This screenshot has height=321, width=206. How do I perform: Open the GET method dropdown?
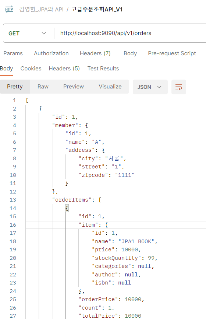pyautogui.click(x=27, y=34)
